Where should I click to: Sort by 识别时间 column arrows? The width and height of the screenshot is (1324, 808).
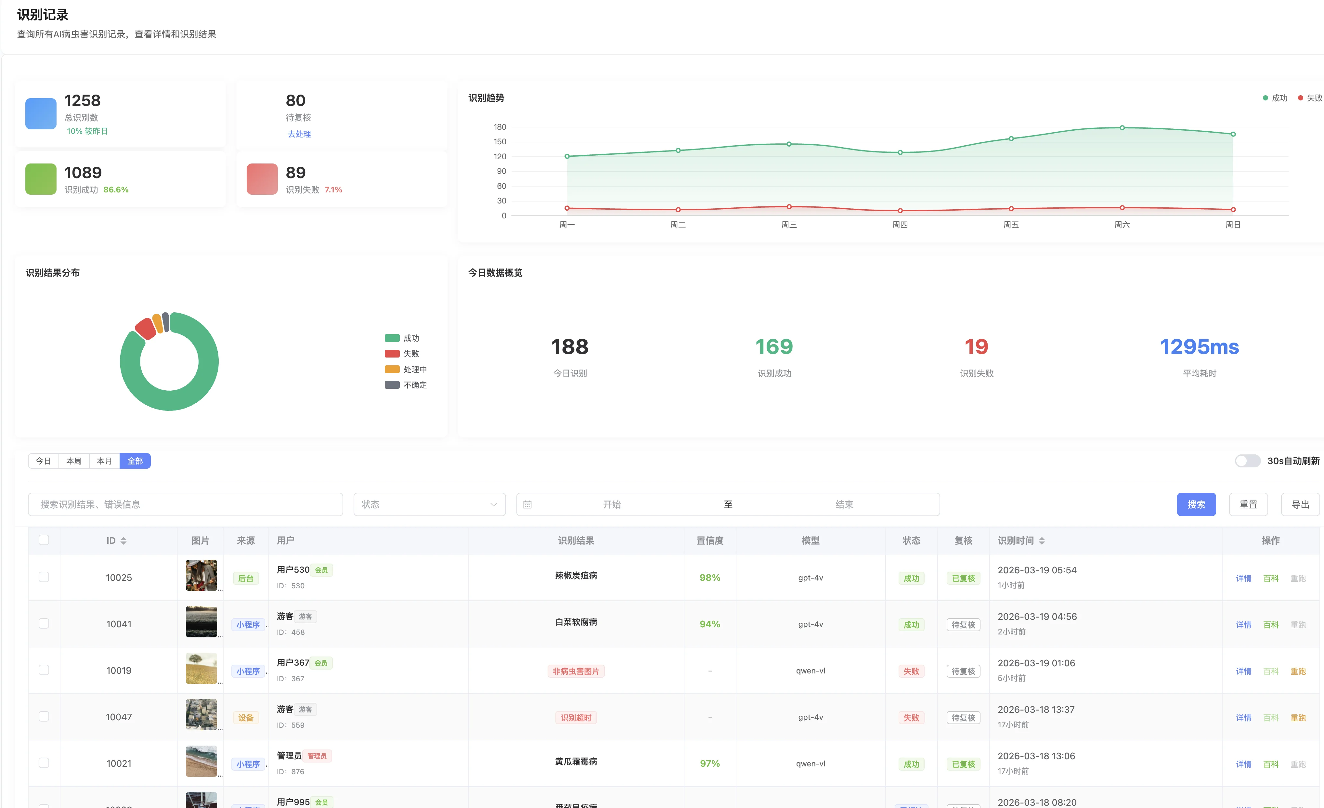click(x=1042, y=541)
